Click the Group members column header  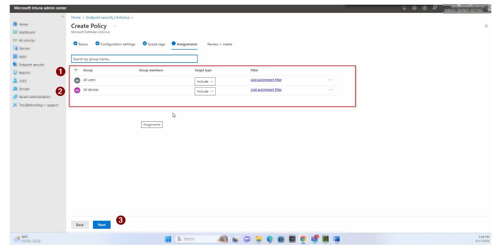click(x=151, y=70)
